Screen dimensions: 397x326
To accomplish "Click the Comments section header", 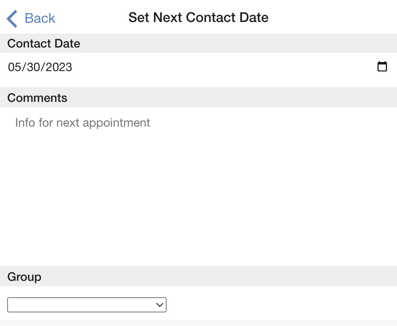I will pyautogui.click(x=198, y=97).
